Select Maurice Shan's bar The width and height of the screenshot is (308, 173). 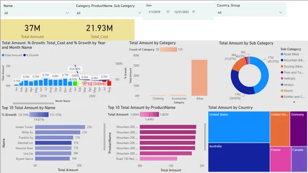coord(53,148)
